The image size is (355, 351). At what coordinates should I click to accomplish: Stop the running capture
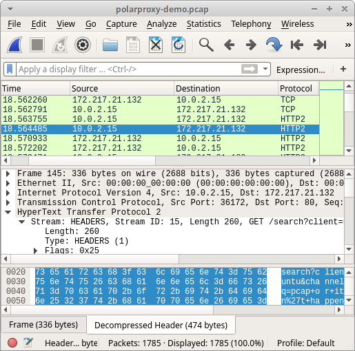coord(37,45)
